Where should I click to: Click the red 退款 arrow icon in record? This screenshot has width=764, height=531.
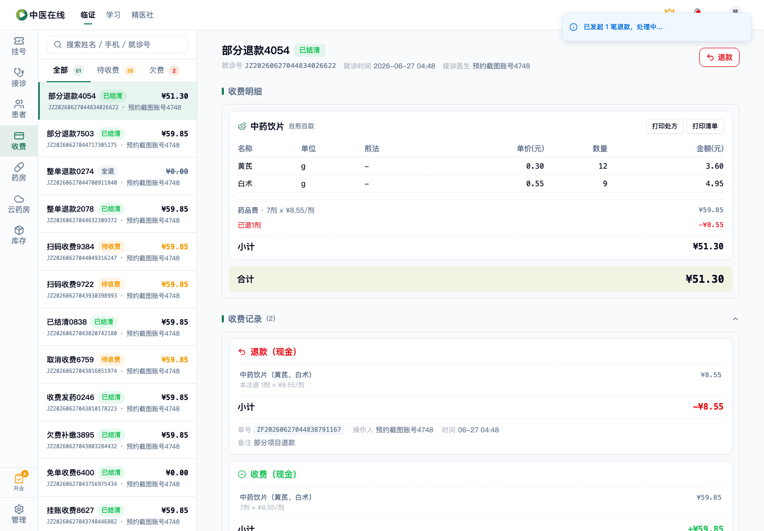(x=242, y=352)
